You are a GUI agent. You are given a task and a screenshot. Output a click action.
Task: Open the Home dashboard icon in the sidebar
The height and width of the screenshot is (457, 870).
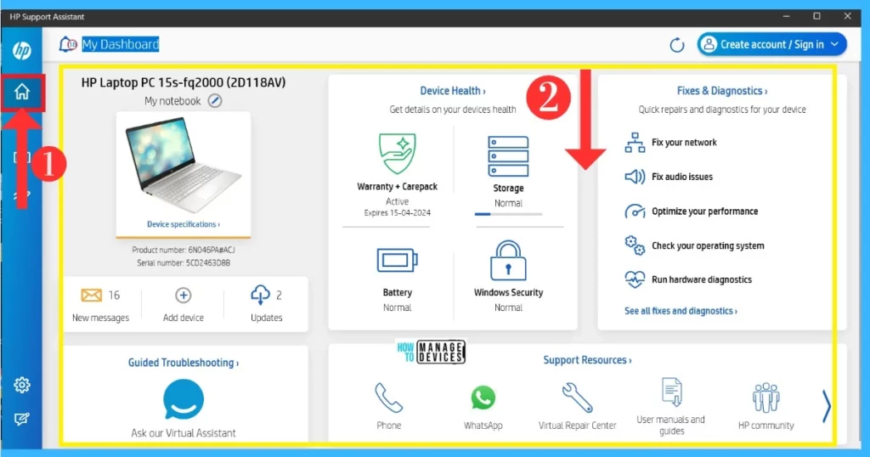(22, 92)
